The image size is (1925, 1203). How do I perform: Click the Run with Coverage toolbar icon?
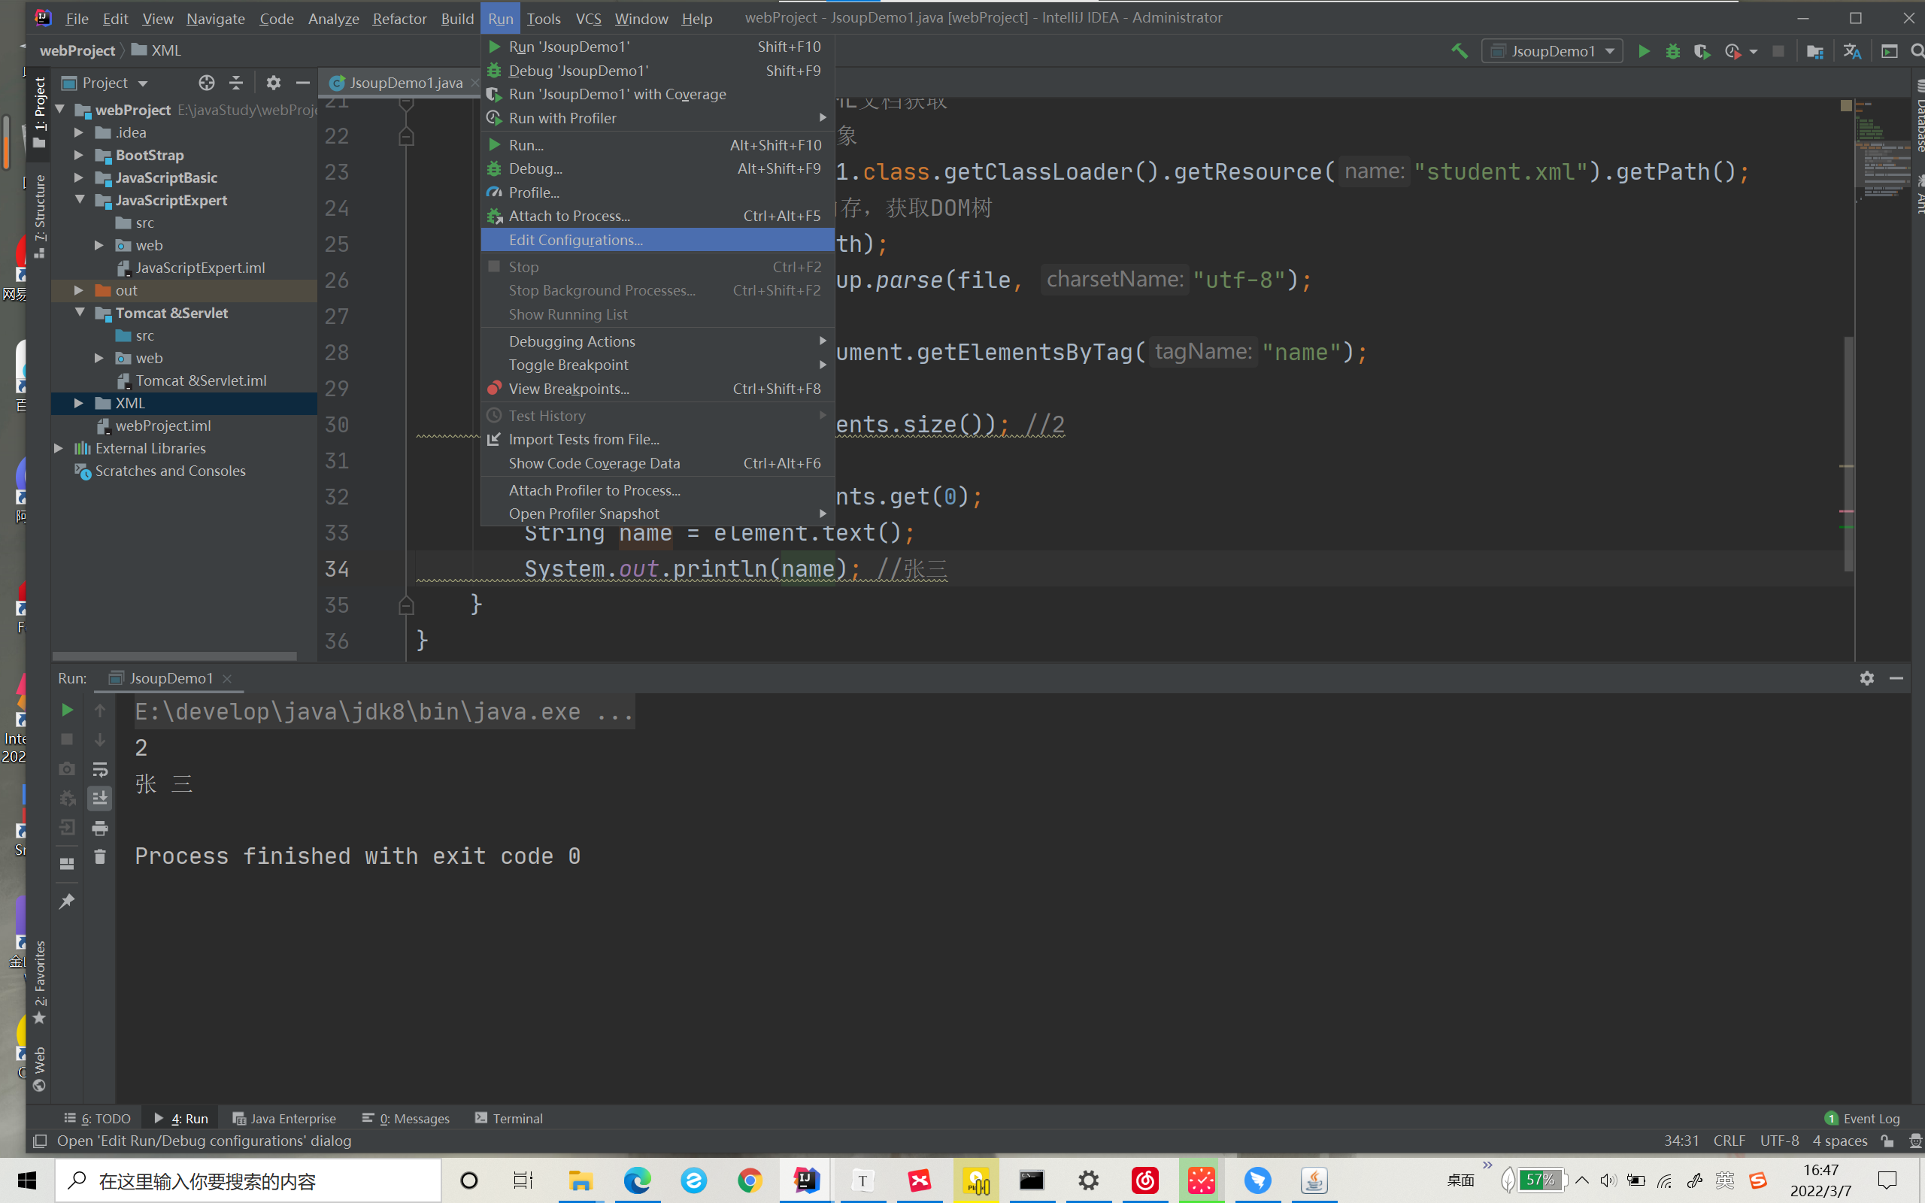coord(1702,51)
